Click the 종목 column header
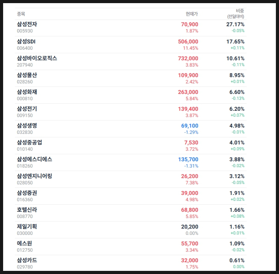 pos(21,14)
